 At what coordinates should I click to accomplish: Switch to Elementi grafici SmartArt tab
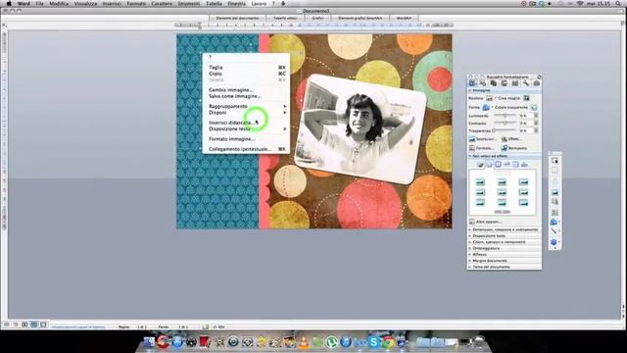coord(360,18)
